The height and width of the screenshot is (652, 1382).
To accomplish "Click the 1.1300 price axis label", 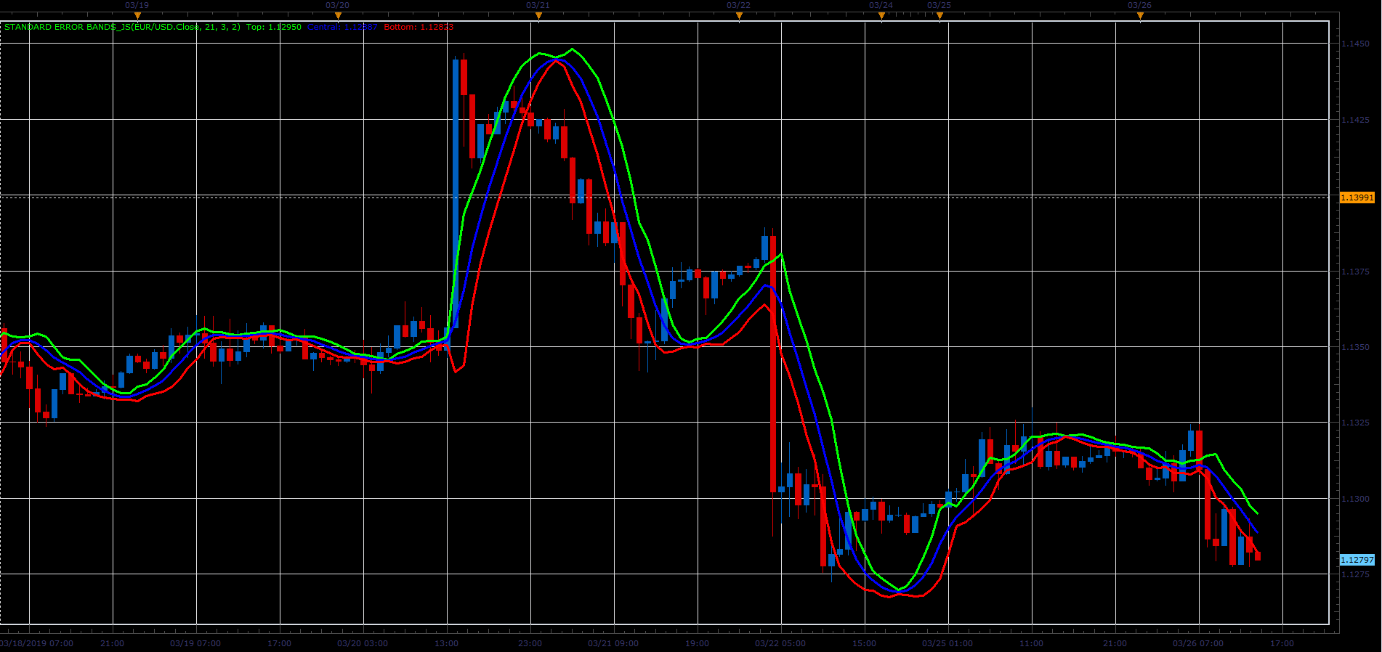I will pos(1355,499).
